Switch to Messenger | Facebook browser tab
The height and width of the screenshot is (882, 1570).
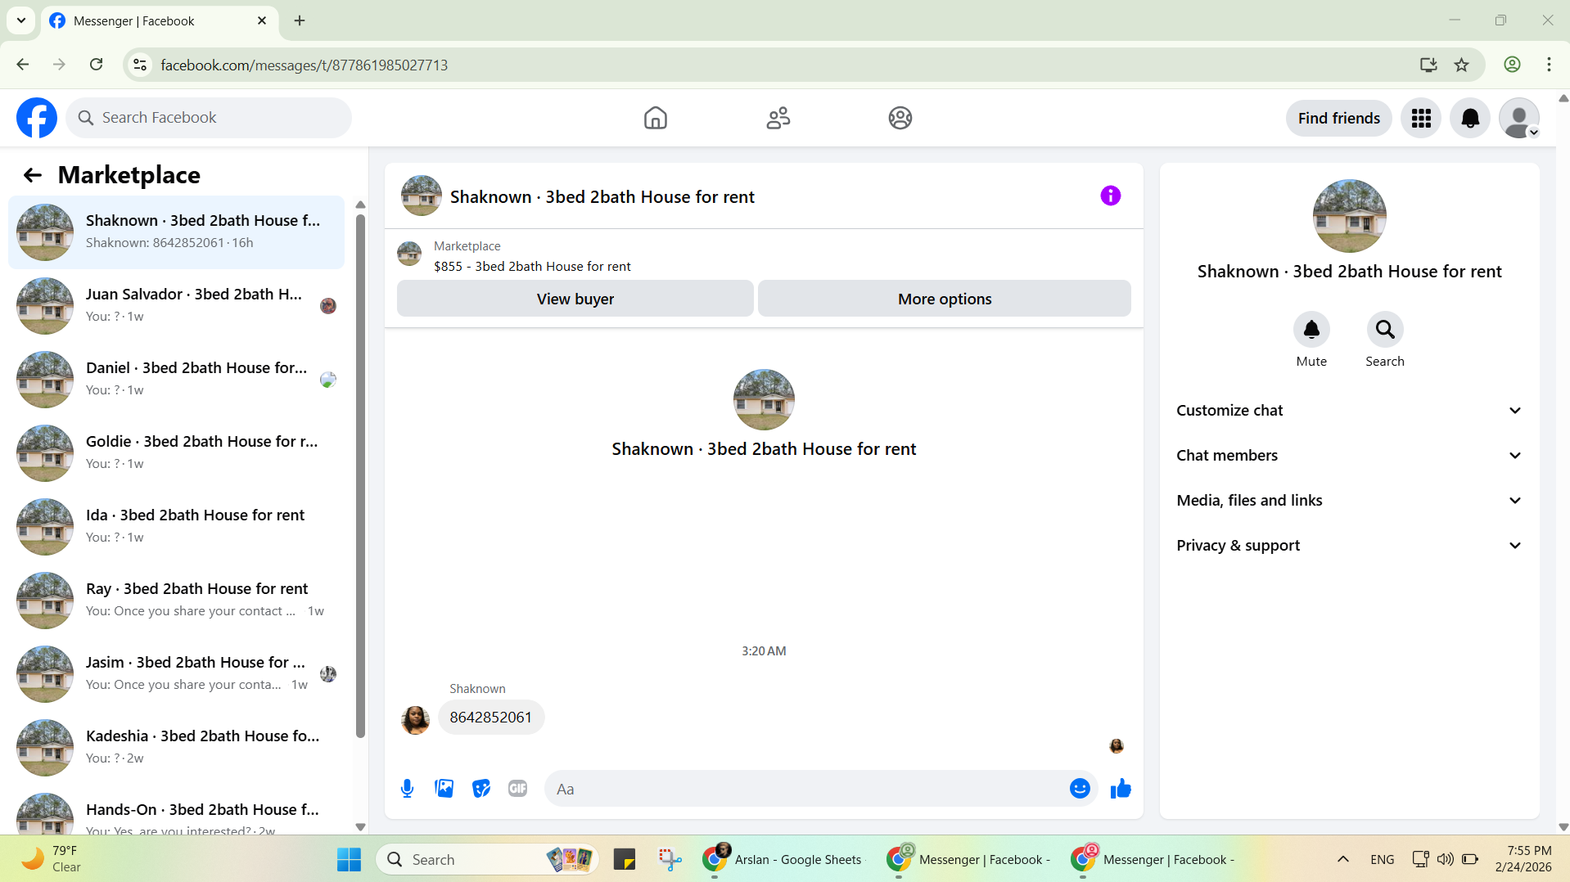point(160,21)
